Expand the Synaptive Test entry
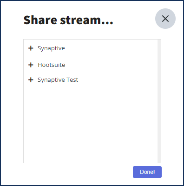Screen dimensions: 184x186 coord(31,80)
